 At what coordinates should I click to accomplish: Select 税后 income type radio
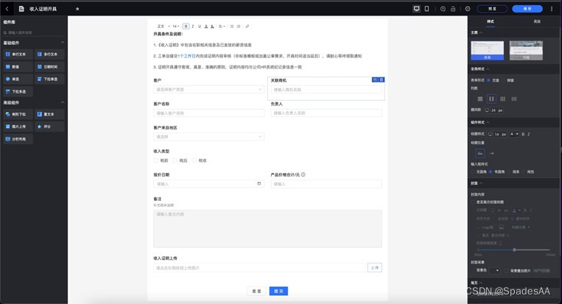175,160
